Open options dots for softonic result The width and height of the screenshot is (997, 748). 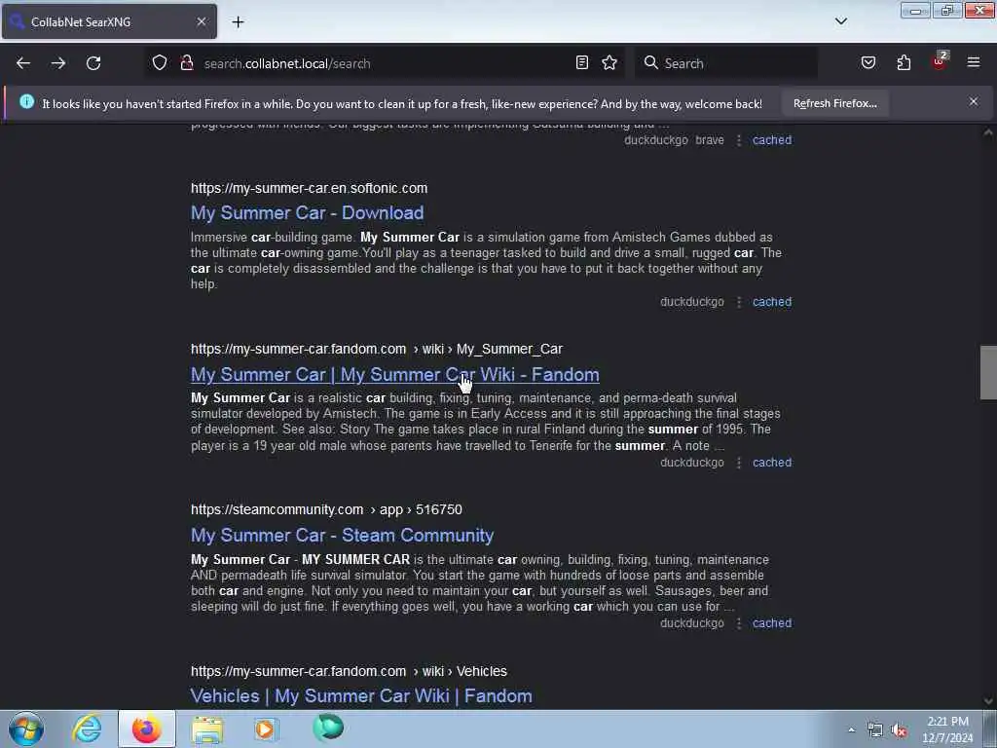point(738,302)
